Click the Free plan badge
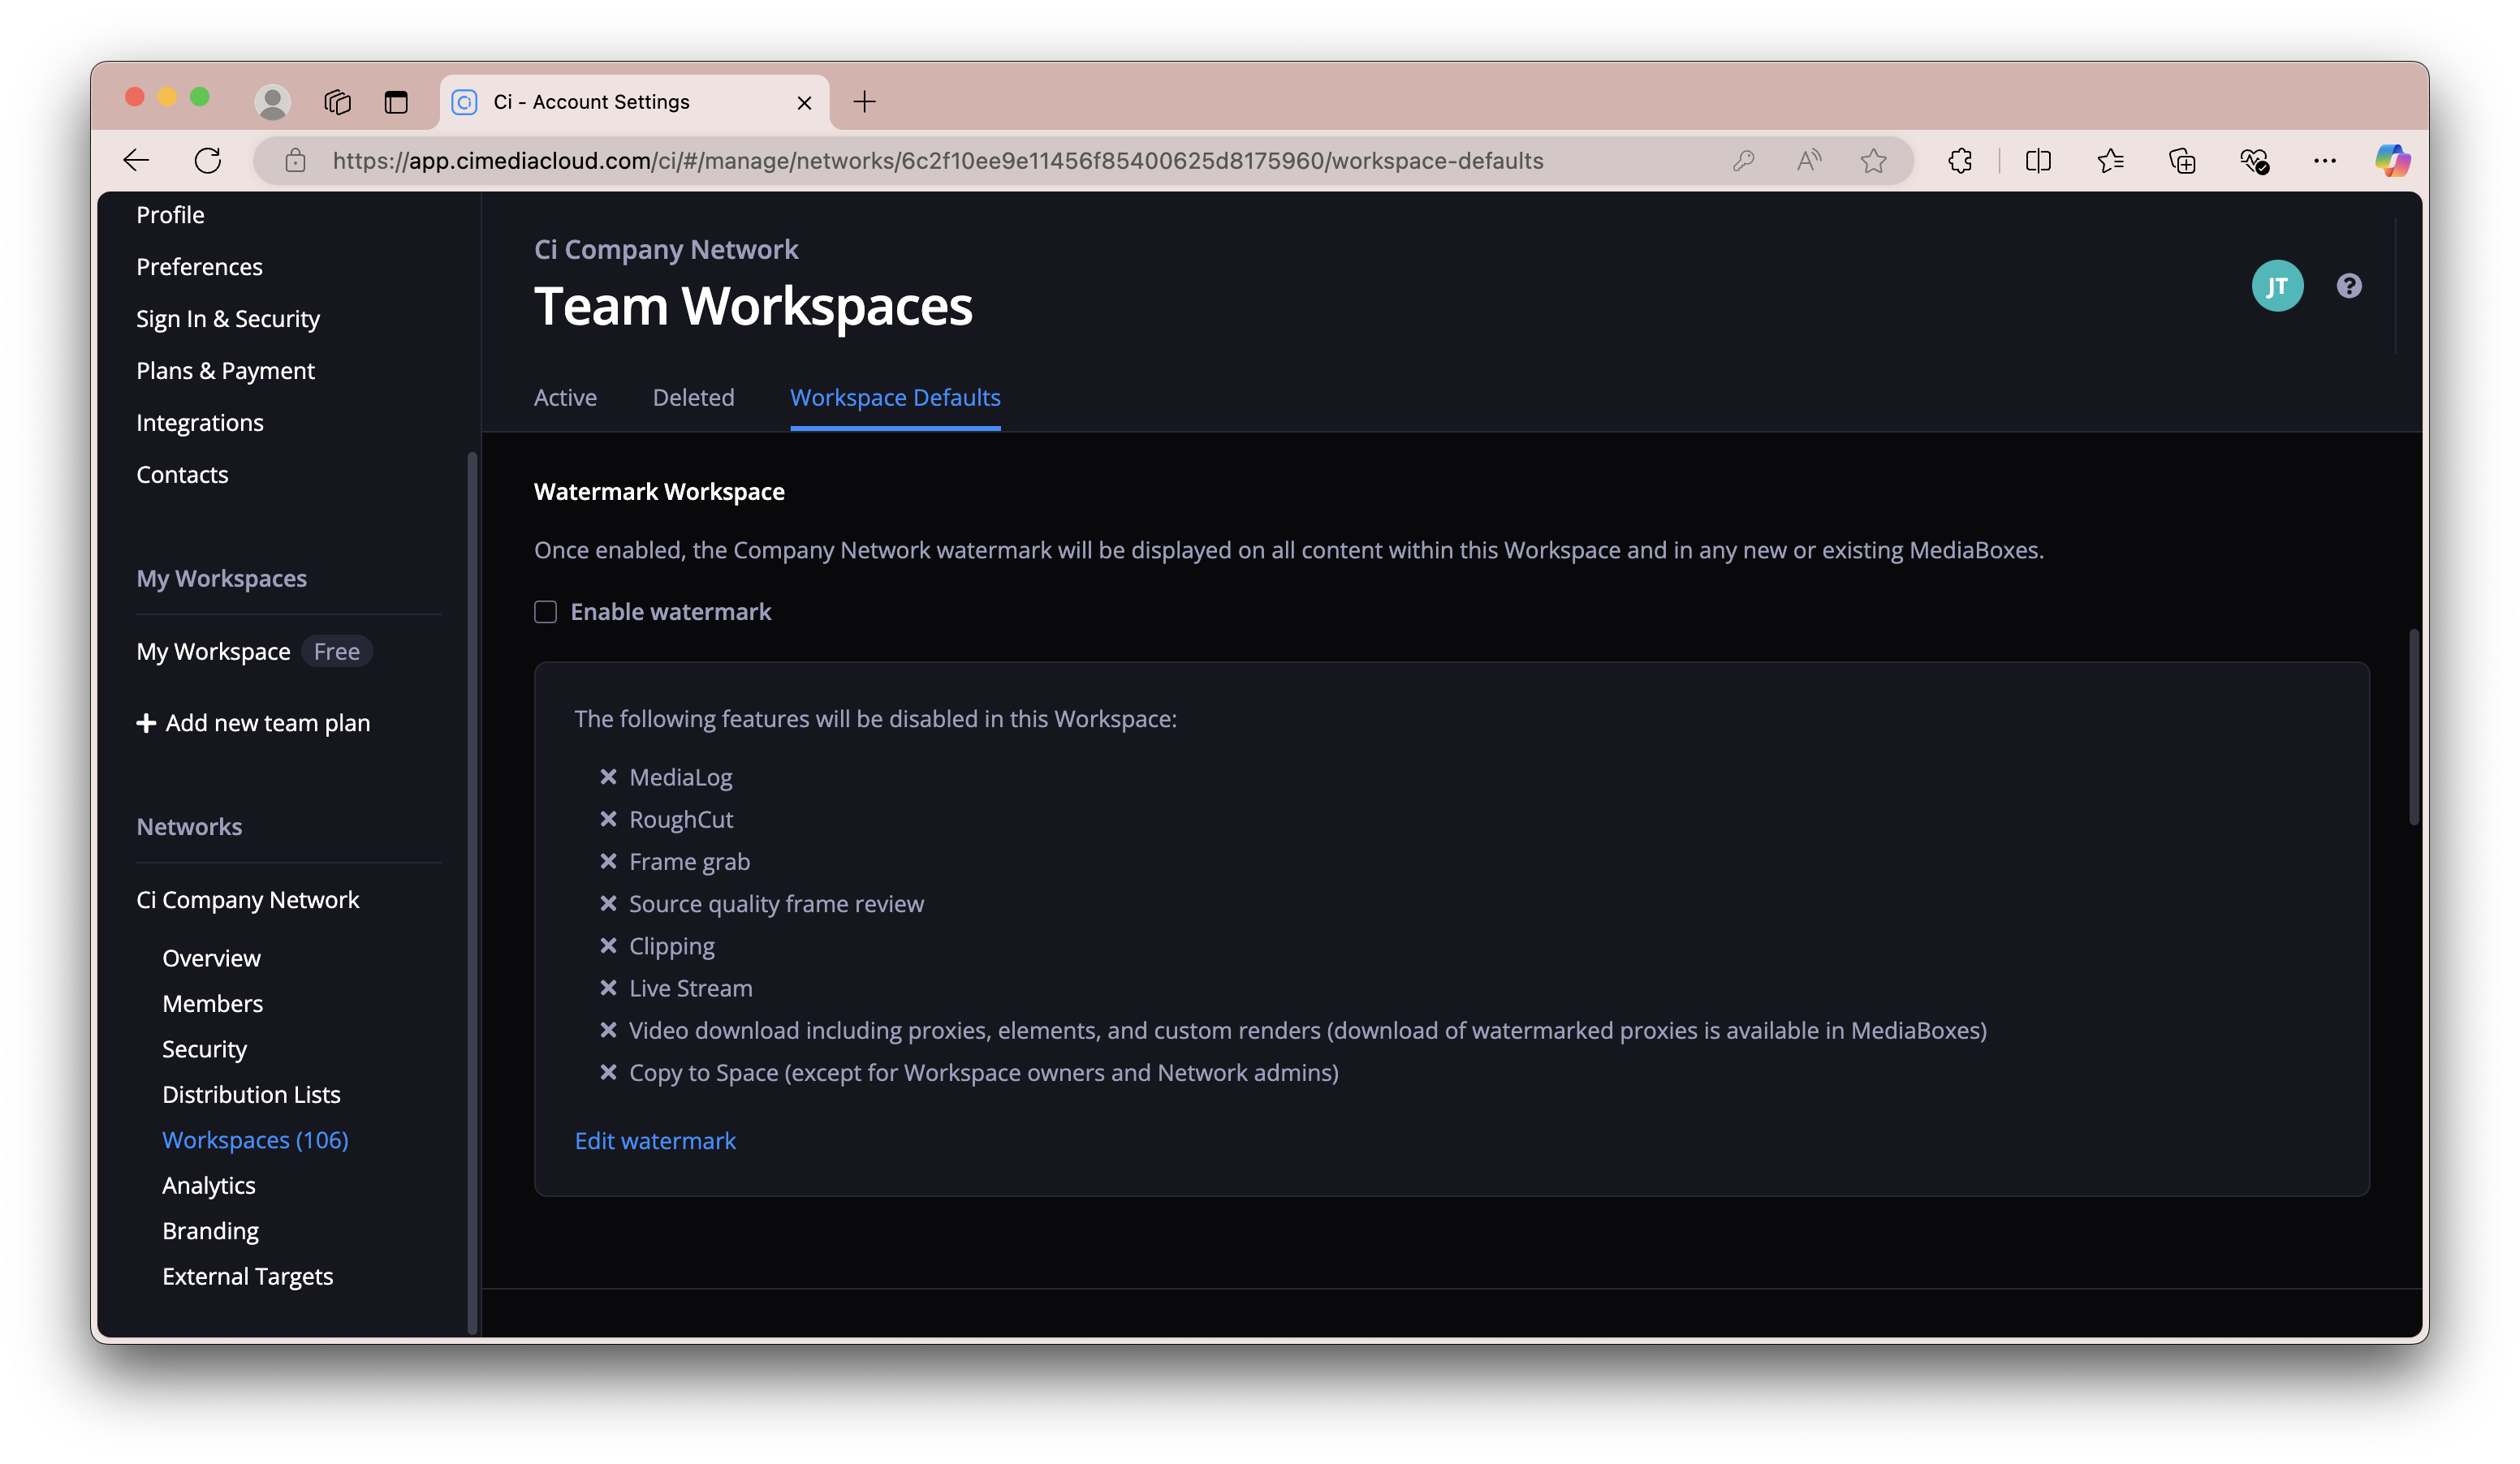 [336, 652]
